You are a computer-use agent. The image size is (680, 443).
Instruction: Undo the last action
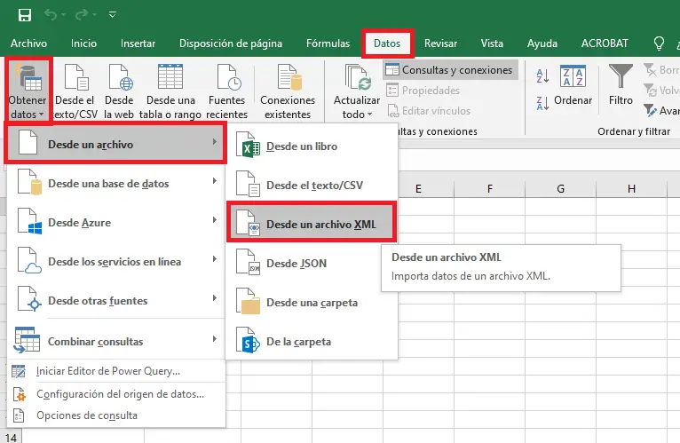tap(51, 15)
